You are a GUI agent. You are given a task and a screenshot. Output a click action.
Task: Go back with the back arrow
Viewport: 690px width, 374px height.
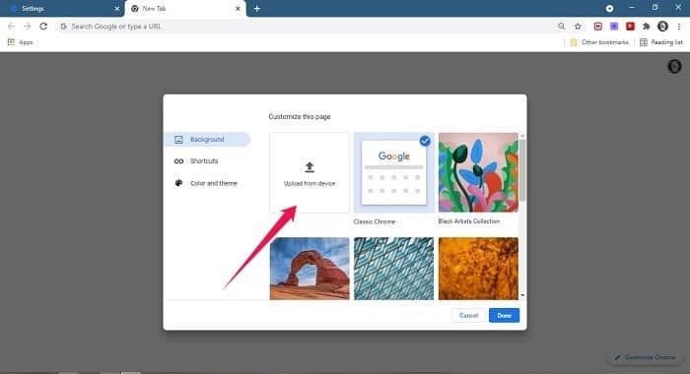coord(11,27)
